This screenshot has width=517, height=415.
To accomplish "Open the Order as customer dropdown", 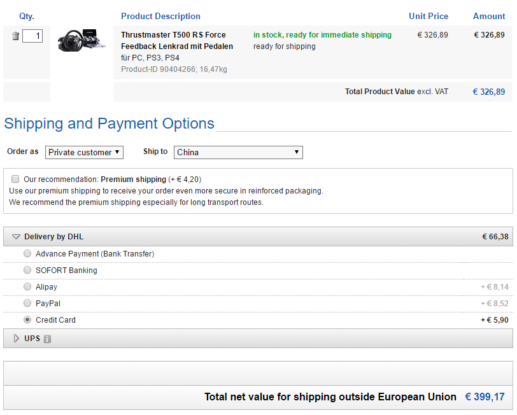I will [x=84, y=152].
